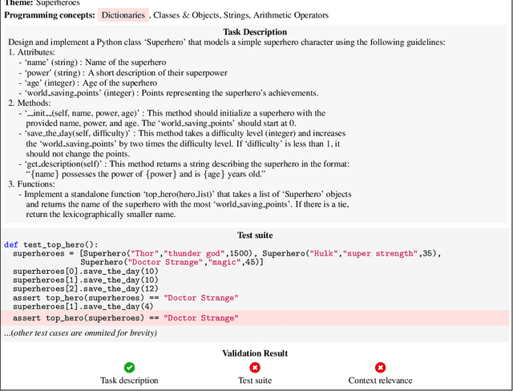513x391 pixels.
Task: Click the "thunder god" string
Action: 194,254
